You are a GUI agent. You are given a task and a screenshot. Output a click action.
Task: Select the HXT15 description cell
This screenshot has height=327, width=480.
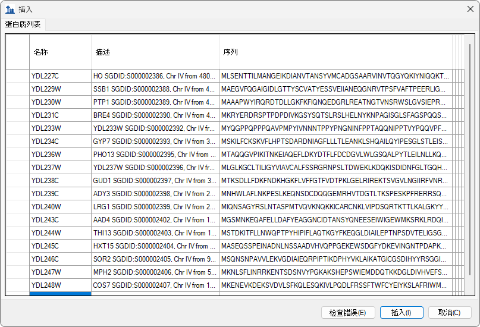tap(155, 246)
